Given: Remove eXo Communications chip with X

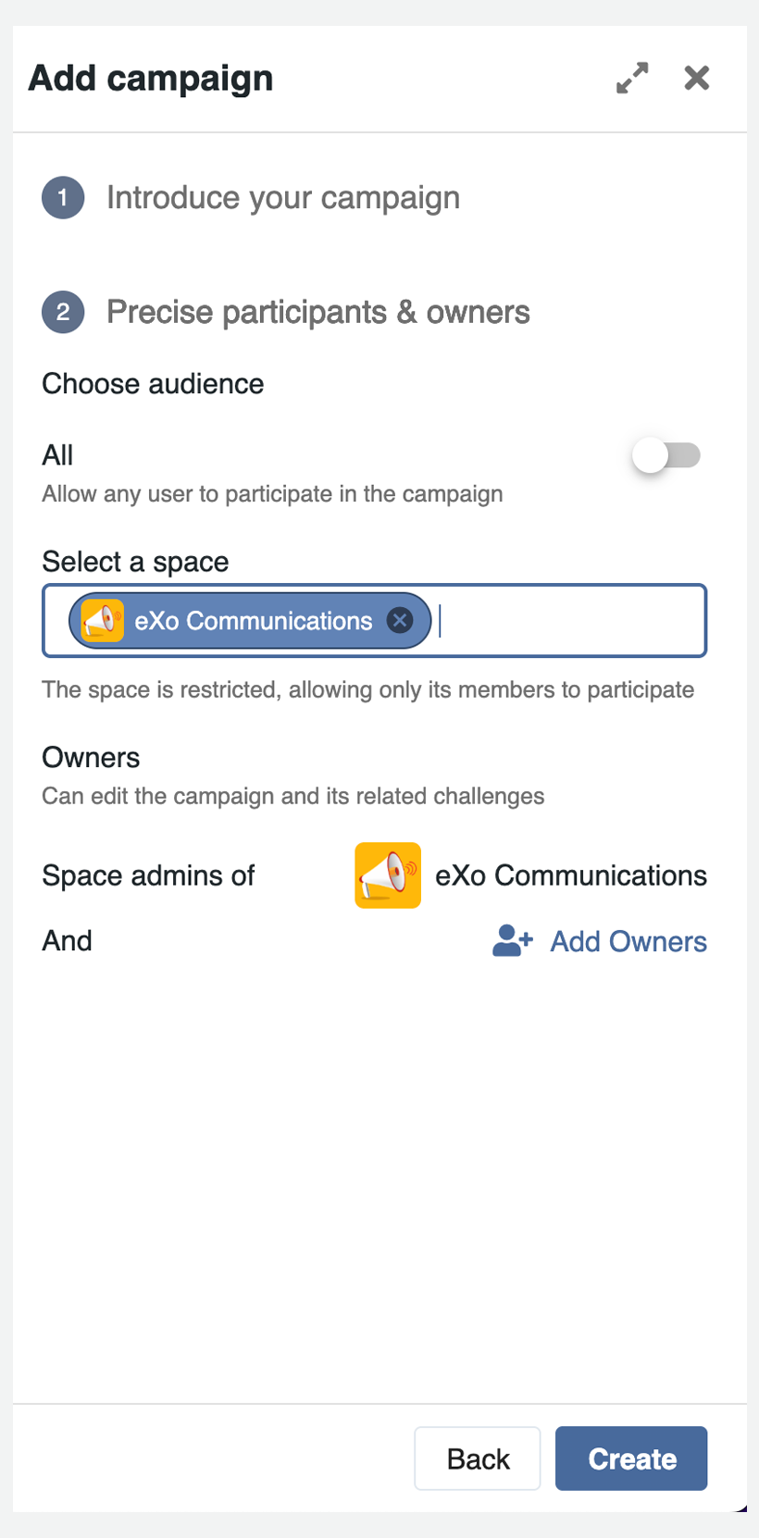Looking at the screenshot, I should tap(400, 620).
